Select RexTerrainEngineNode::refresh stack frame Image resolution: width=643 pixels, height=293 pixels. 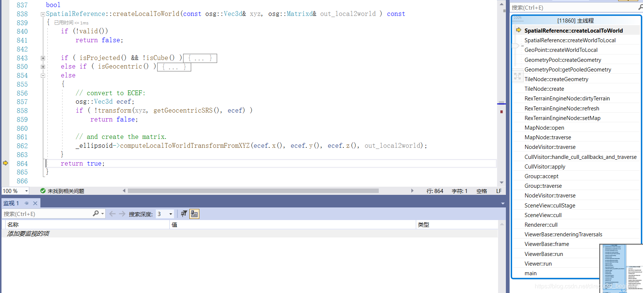561,108
